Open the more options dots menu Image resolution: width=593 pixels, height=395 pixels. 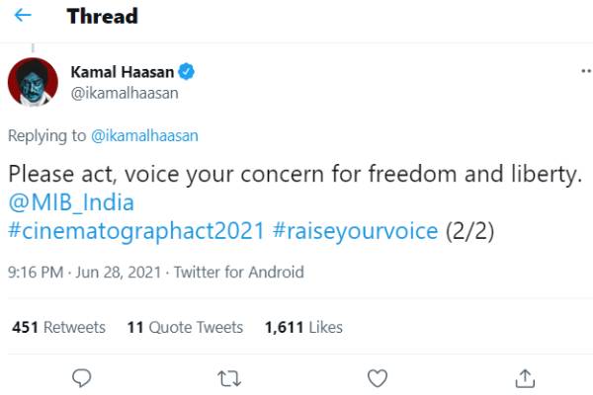586,71
